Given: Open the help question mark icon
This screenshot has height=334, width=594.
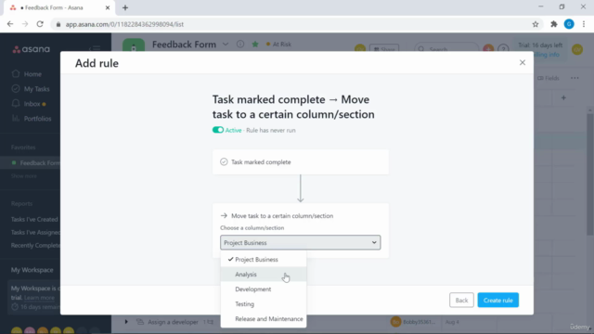Looking at the screenshot, I should pyautogui.click(x=503, y=49).
